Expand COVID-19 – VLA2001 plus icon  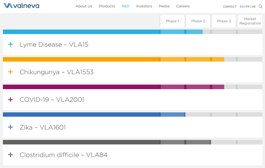(11, 100)
